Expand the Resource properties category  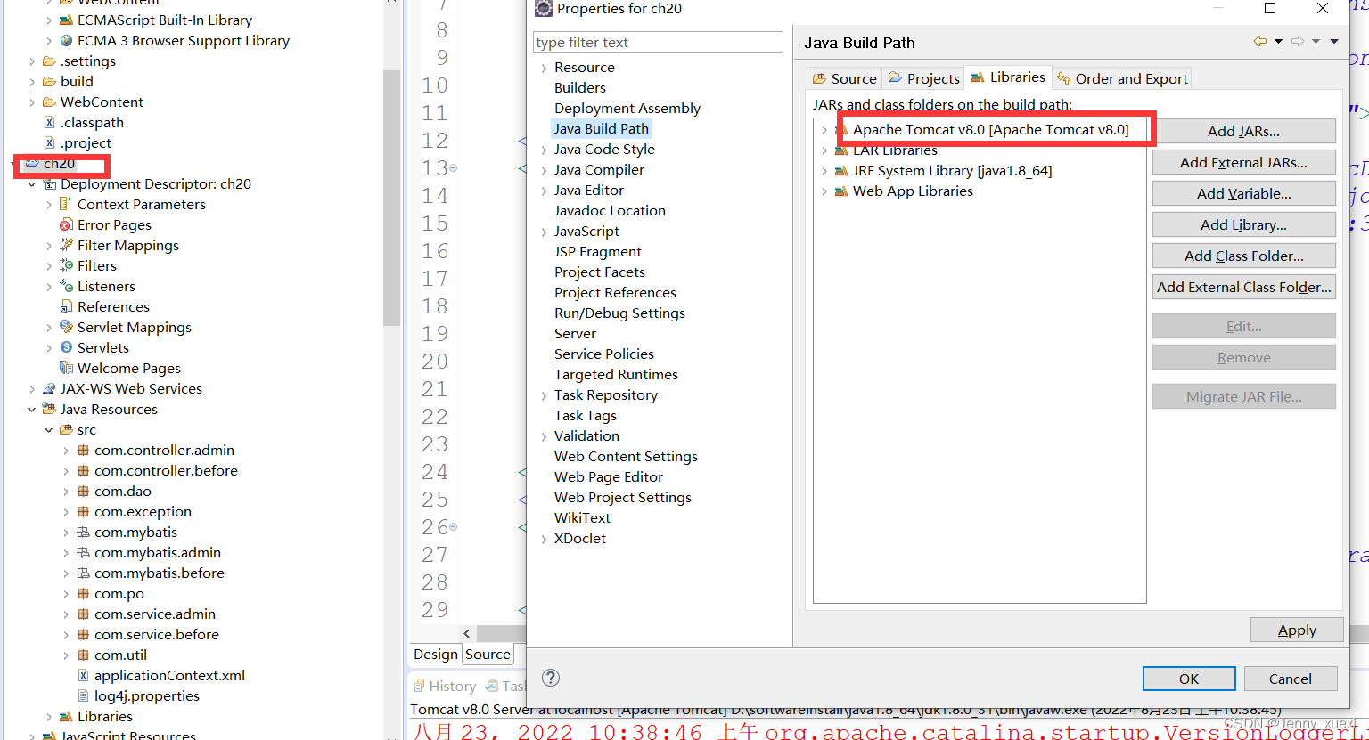tap(544, 68)
